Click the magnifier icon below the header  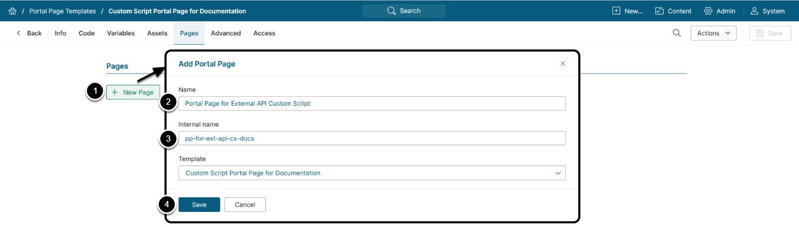point(677,33)
